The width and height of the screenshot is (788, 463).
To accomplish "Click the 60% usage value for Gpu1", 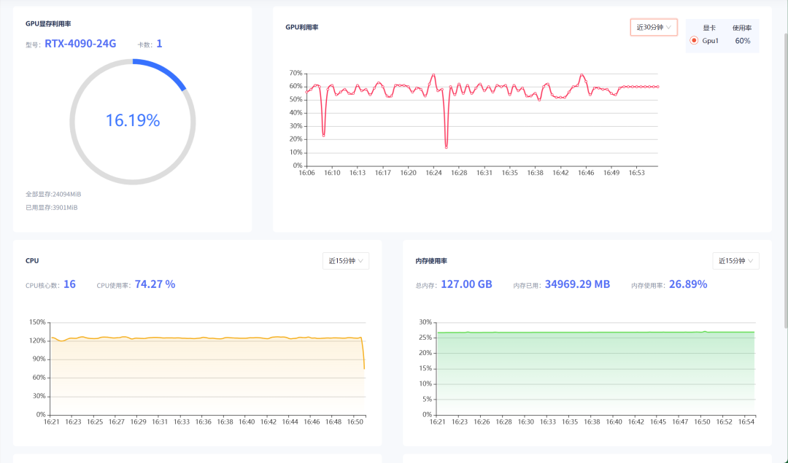I will [x=743, y=41].
